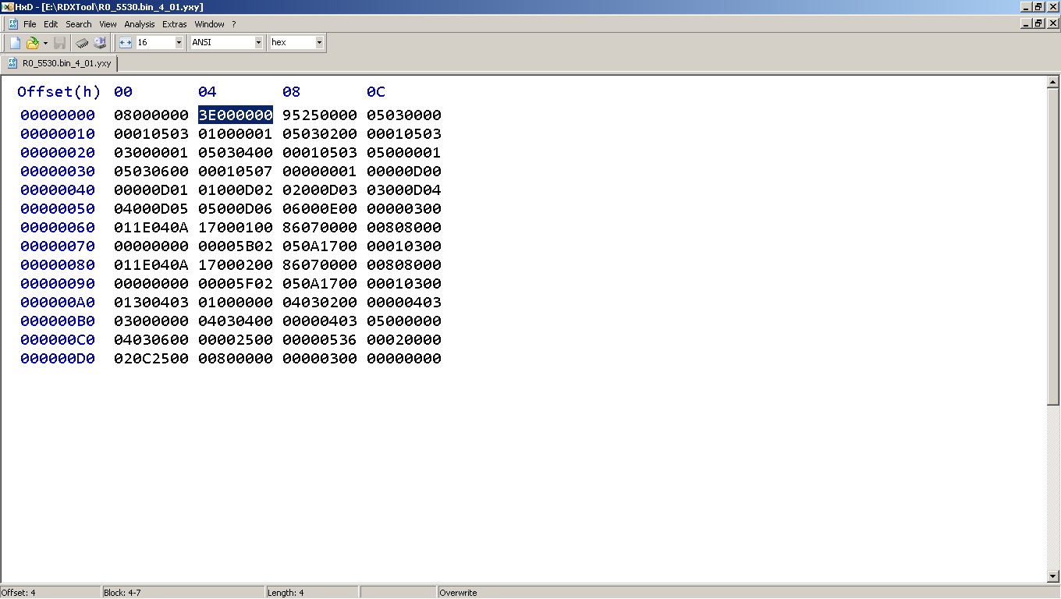Open the bytes per row dropdown showing 16
The width and height of the screenshot is (1061, 599).
[x=179, y=43]
